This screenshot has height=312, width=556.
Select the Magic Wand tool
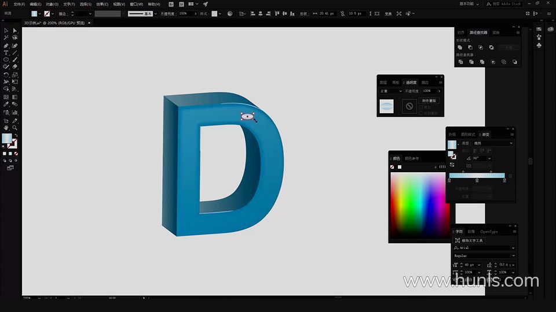pyautogui.click(x=6, y=38)
